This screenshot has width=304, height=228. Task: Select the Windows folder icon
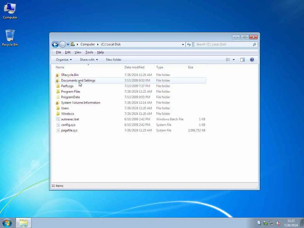(x=58, y=114)
